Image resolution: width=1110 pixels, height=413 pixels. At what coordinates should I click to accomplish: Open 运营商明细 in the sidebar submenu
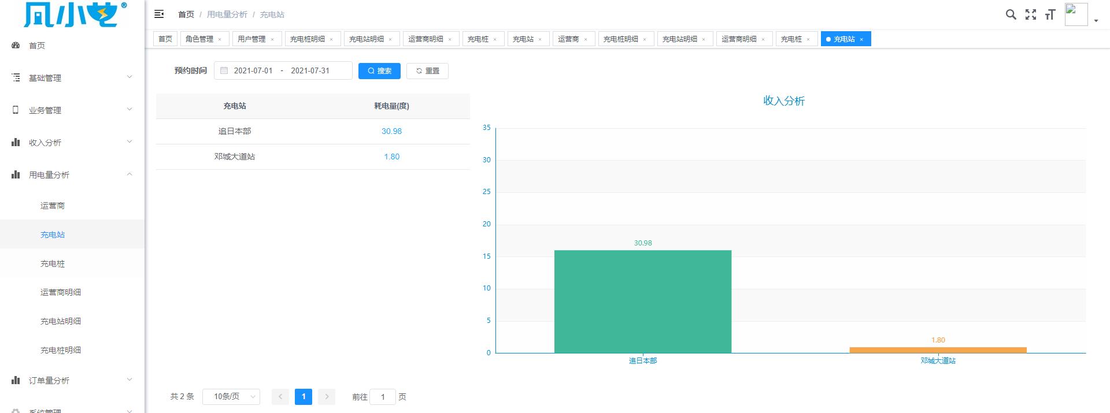(x=61, y=293)
